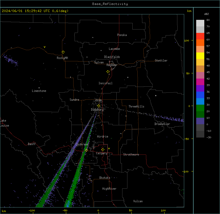
Task: Click the yellow diamond marker above RockyMH
Action: tap(63, 52)
